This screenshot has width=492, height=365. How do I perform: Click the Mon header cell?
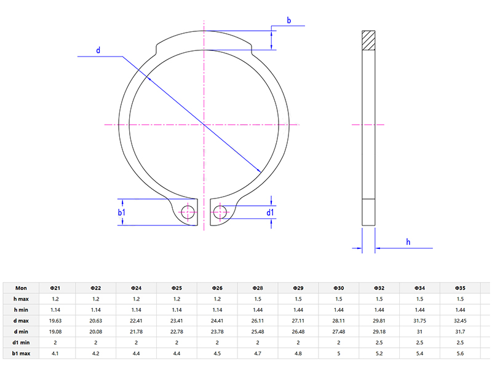[22, 288]
